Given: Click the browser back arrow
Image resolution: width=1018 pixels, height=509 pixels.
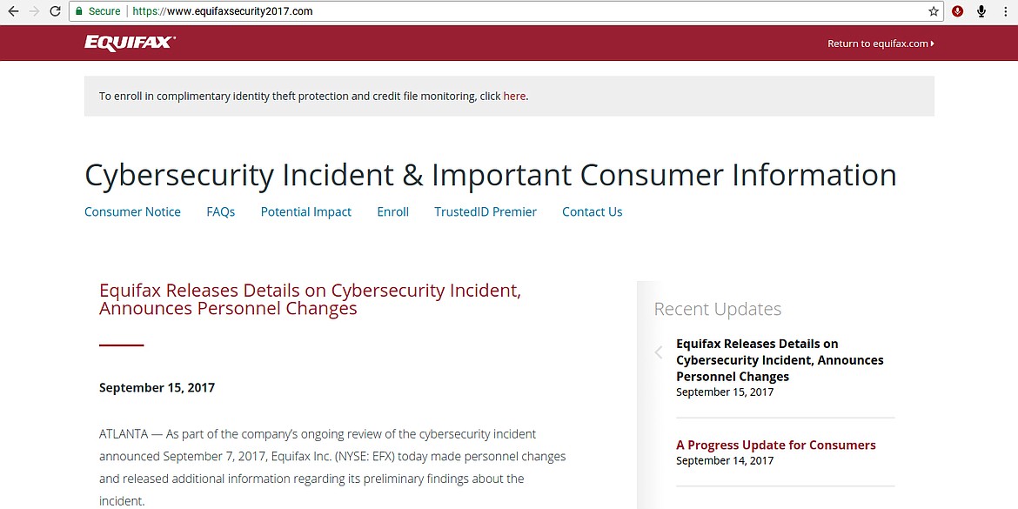Looking at the screenshot, I should tap(13, 11).
